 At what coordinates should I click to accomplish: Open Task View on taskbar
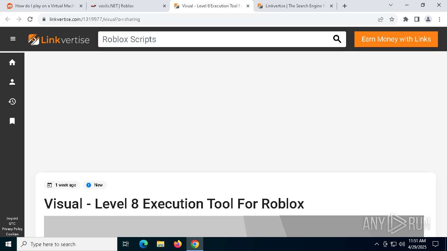(126, 244)
